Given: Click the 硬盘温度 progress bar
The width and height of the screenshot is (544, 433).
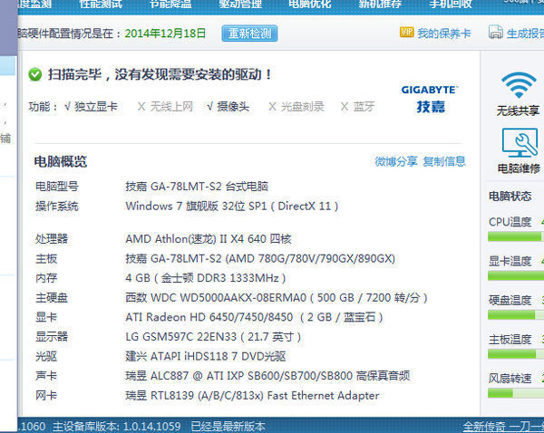Looking at the screenshot, I should point(516,314).
